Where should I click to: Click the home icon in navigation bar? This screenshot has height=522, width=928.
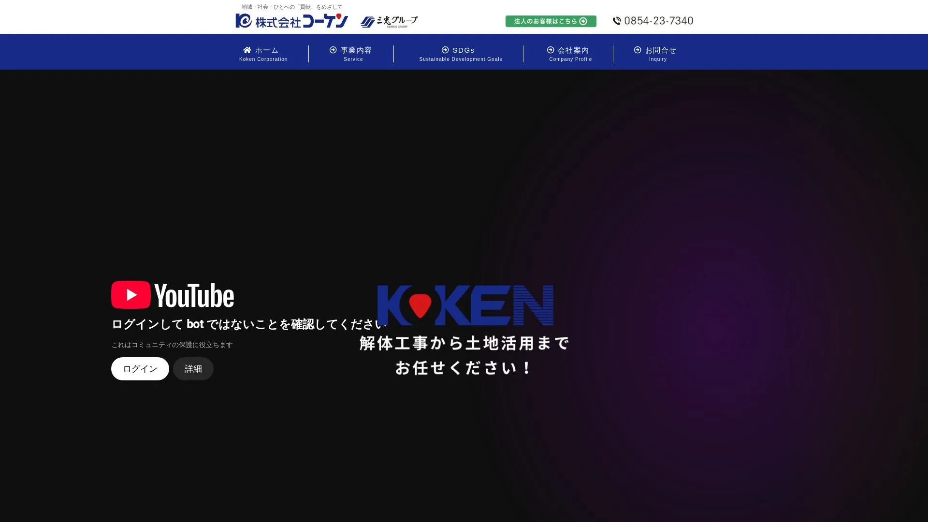pos(247,50)
